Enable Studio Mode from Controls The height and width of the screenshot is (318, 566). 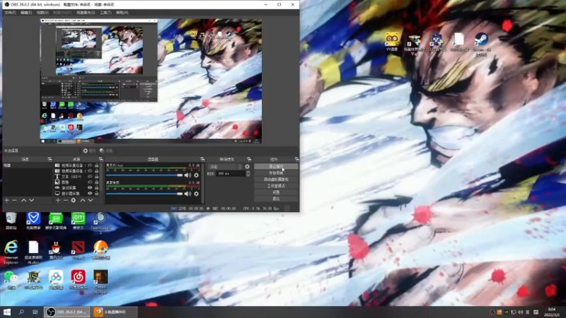point(276,186)
